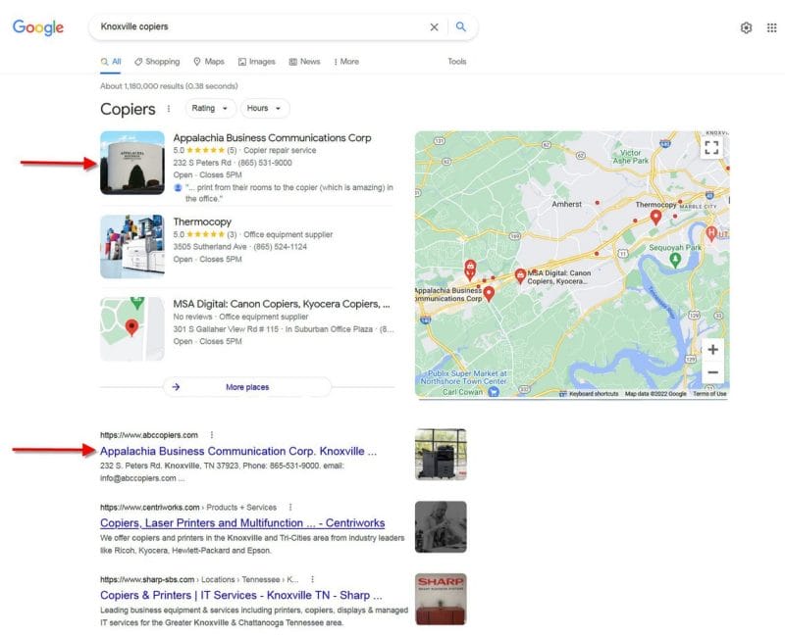Click abccopiers result copier thumbnail
Screen dimensions: 785x638
[441, 454]
